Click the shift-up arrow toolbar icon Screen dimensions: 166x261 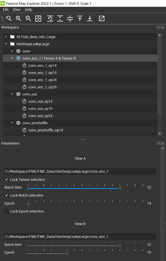[x=80, y=18]
